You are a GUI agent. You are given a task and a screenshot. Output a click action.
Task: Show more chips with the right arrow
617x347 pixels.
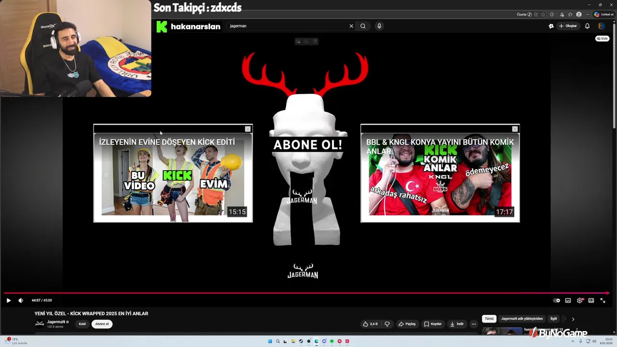click(x=573, y=319)
